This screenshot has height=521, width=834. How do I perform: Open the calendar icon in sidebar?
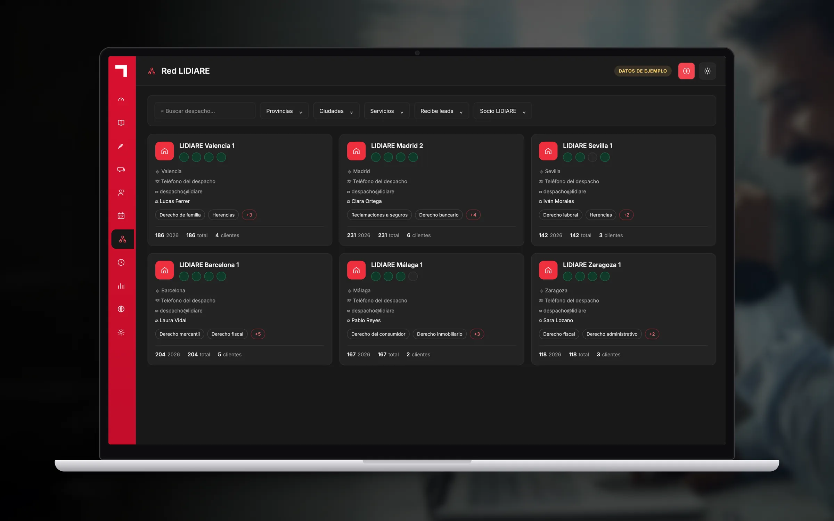coord(121,216)
